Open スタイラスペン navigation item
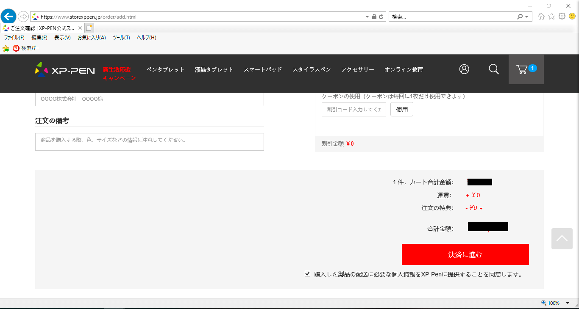This screenshot has height=309, width=579. (x=312, y=69)
